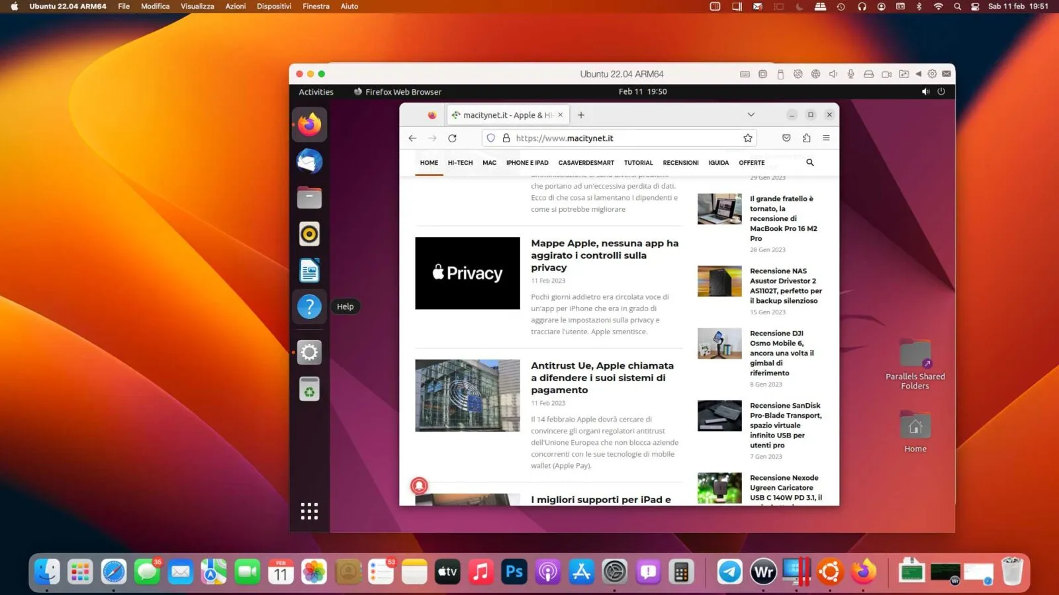Open Rhythmbox music player in Ubuntu dock
Image resolution: width=1059 pixels, height=595 pixels.
[309, 234]
